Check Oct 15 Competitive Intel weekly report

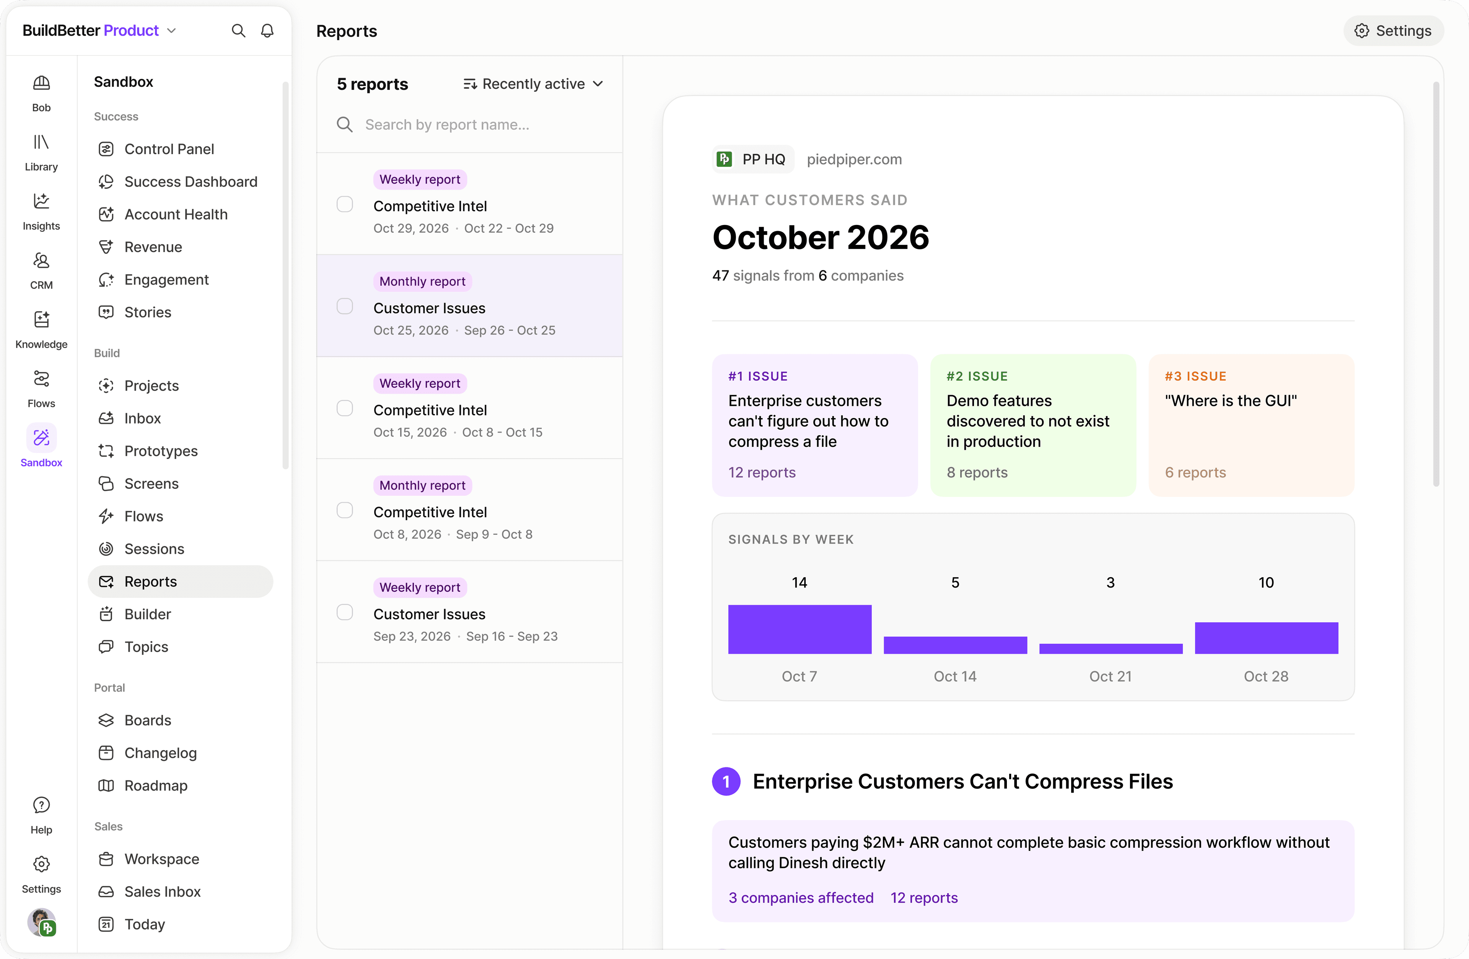pyautogui.click(x=344, y=408)
